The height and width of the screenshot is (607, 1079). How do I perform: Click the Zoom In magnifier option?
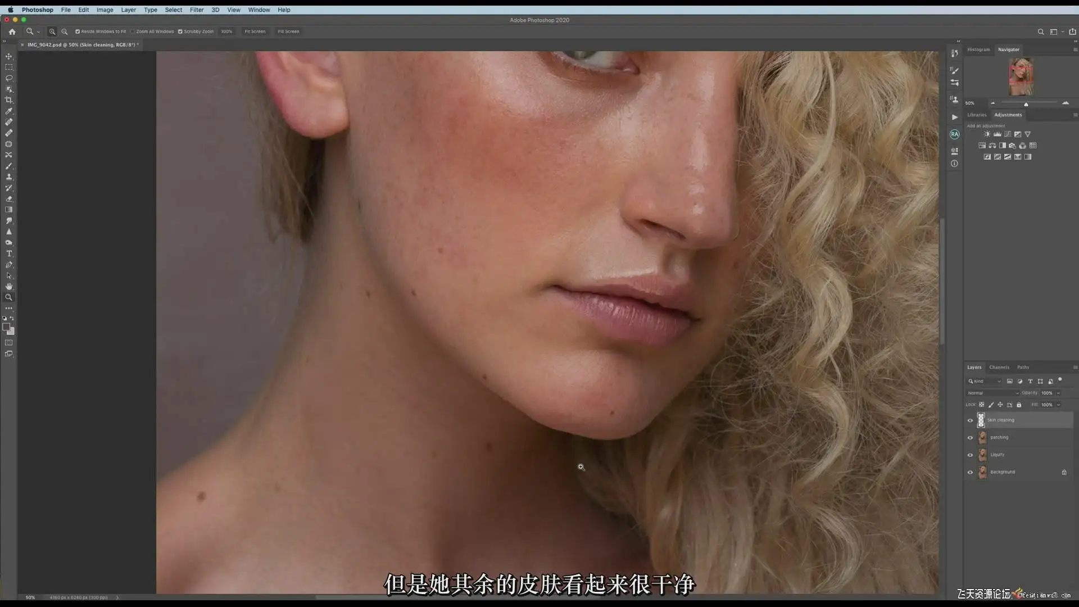(x=52, y=31)
